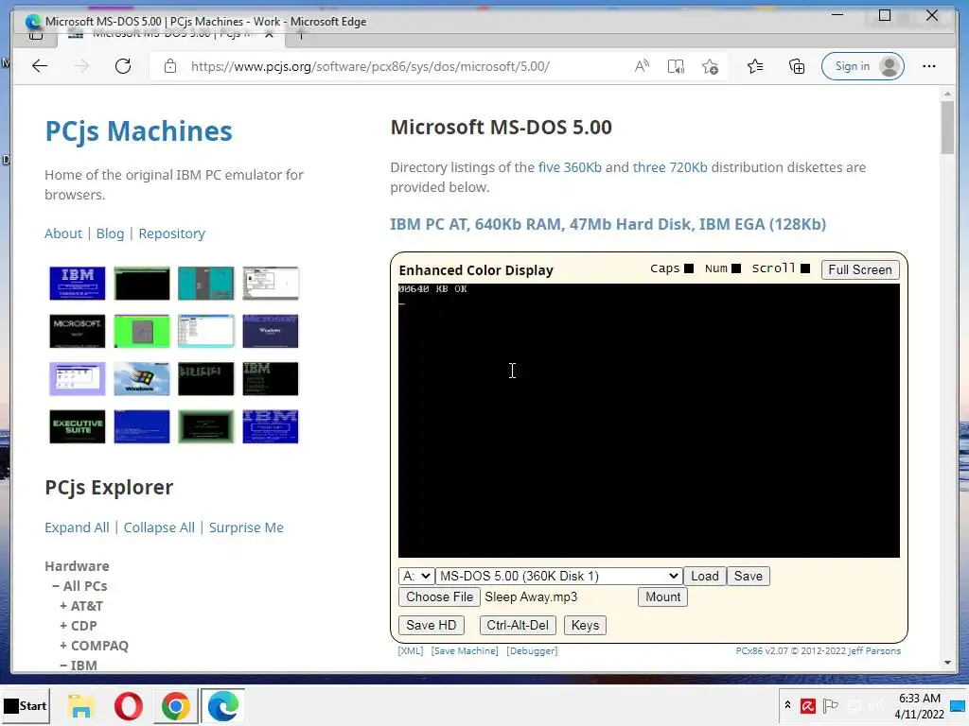Screen dimensions: 969x726
Task: Refresh the current page
Action: click(123, 66)
